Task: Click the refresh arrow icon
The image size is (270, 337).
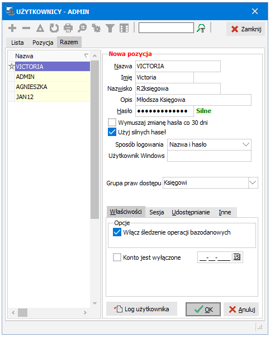Action: tap(54, 28)
